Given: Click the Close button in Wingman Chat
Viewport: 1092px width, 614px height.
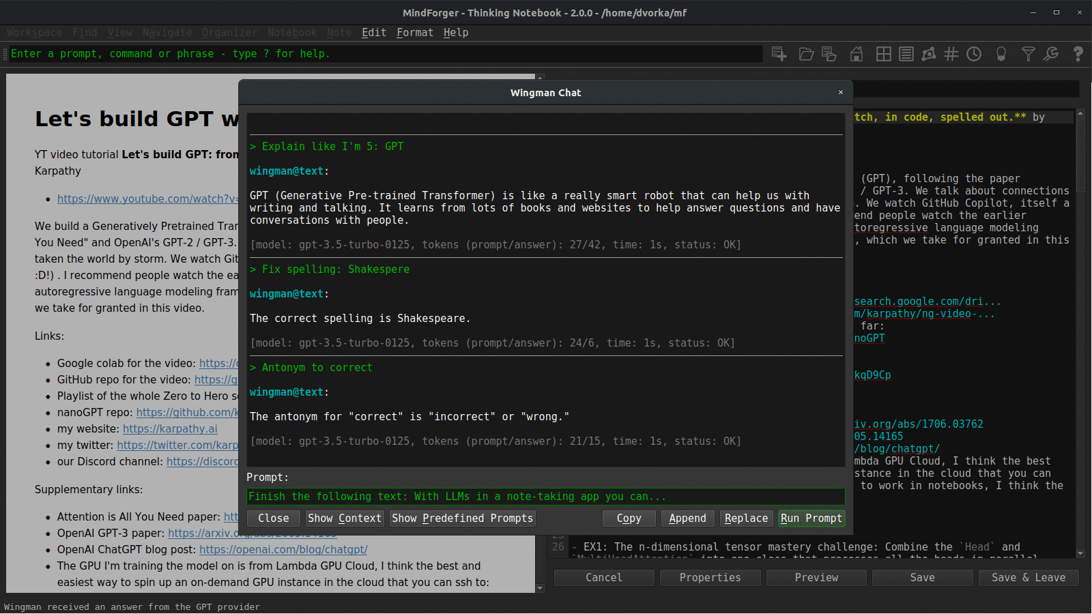Looking at the screenshot, I should [x=274, y=518].
